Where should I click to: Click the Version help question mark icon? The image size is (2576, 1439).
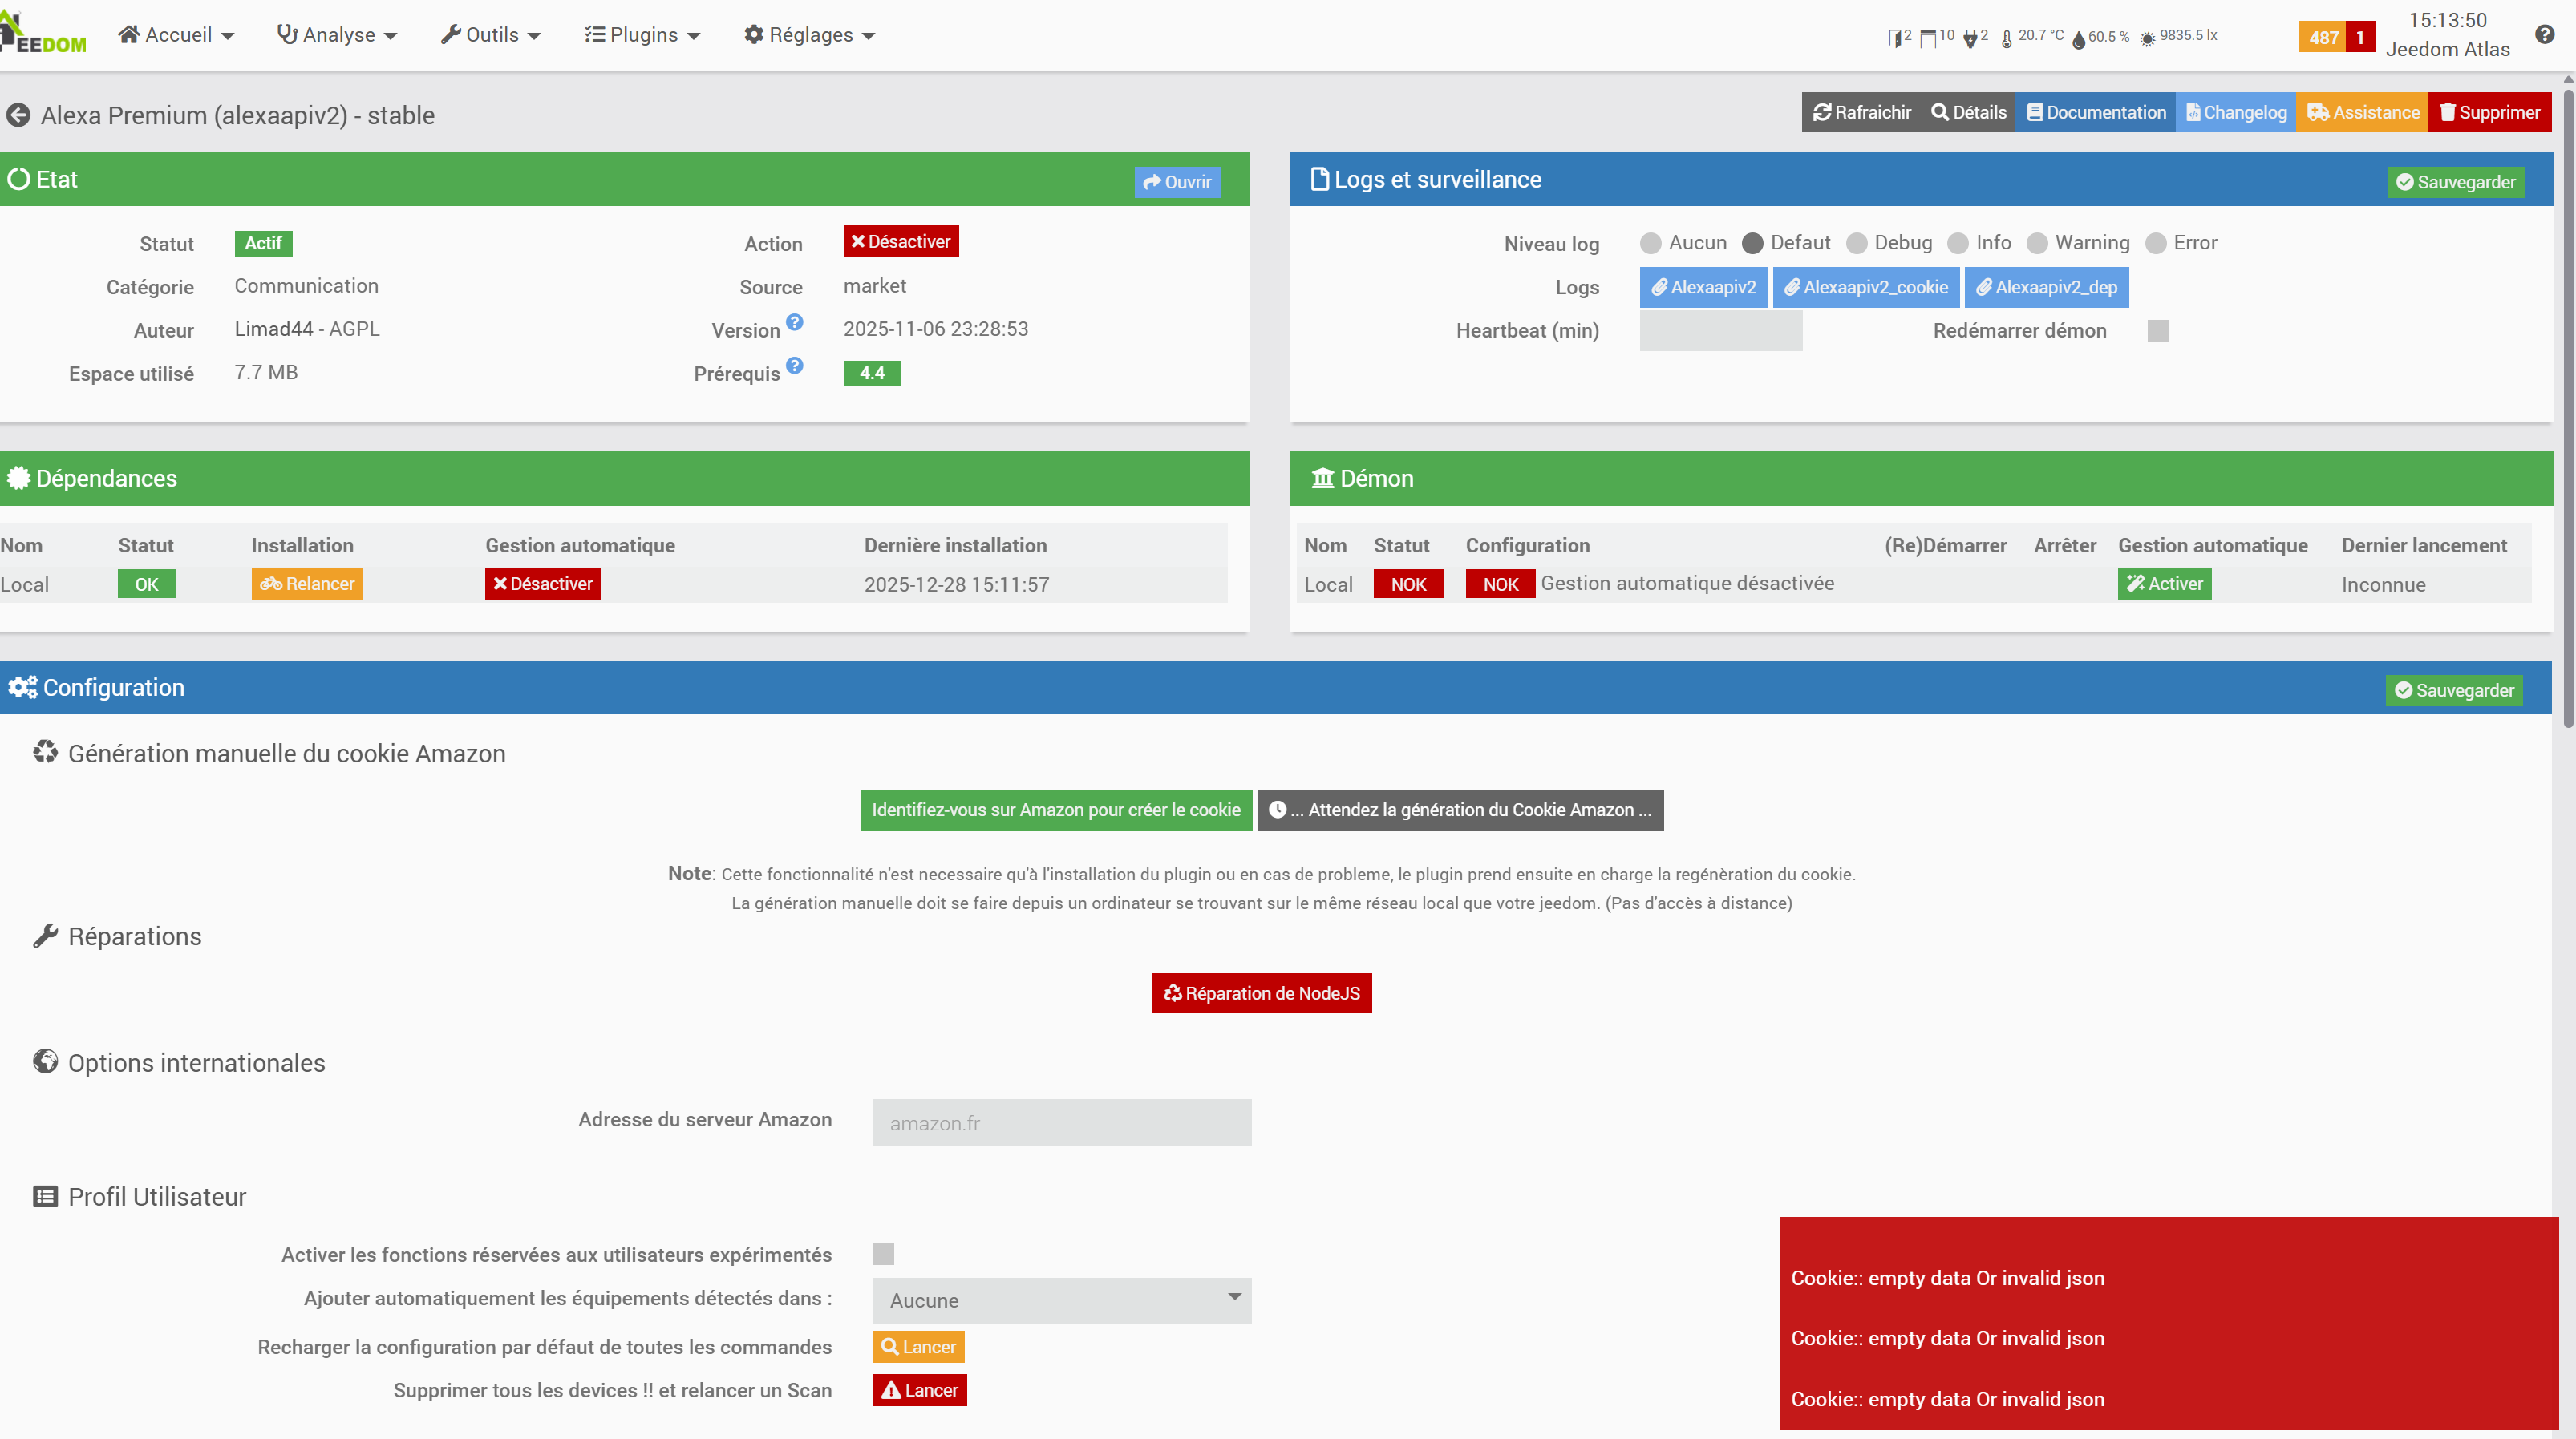[794, 321]
